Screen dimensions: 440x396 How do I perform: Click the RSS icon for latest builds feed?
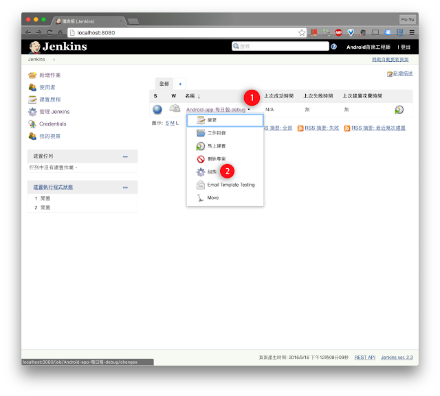coord(347,128)
